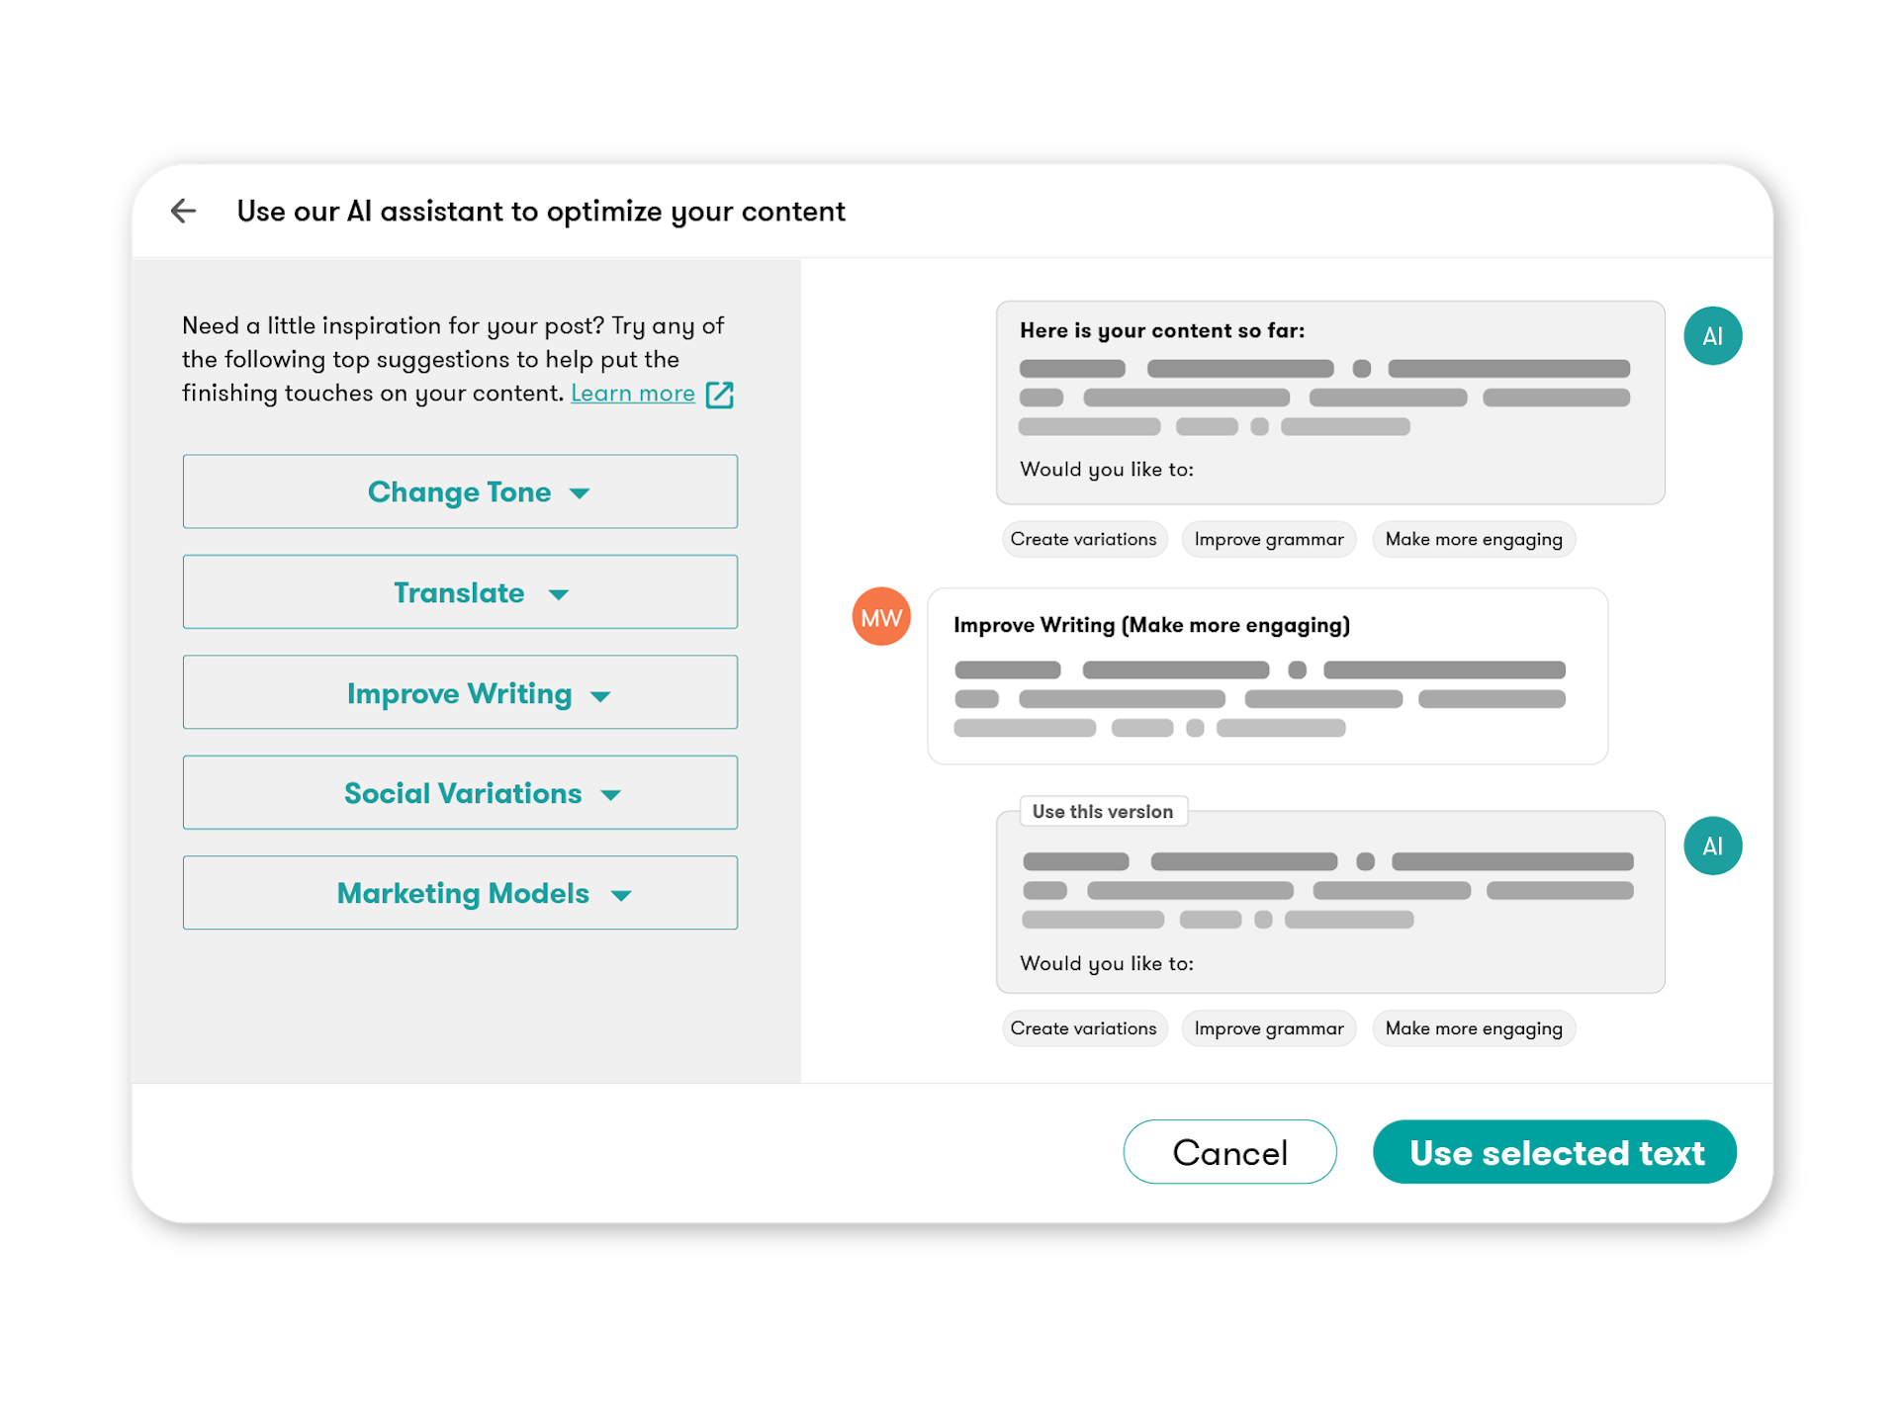Open the Translate dropdown
The image size is (1899, 1424).
coord(460,592)
